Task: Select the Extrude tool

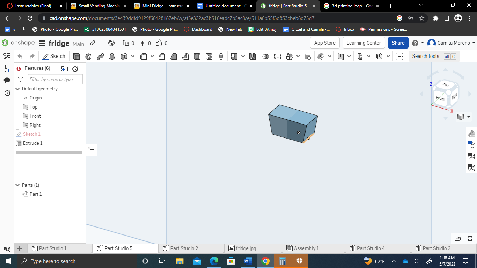Action: [76, 56]
